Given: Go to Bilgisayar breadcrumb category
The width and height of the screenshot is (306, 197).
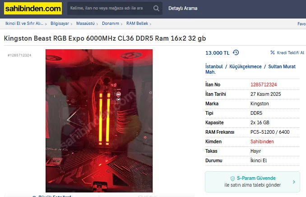Looking at the screenshot, I should pyautogui.click(x=60, y=23).
